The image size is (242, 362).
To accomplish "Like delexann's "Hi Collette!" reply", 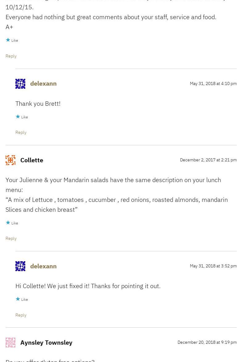I will (18, 299).
